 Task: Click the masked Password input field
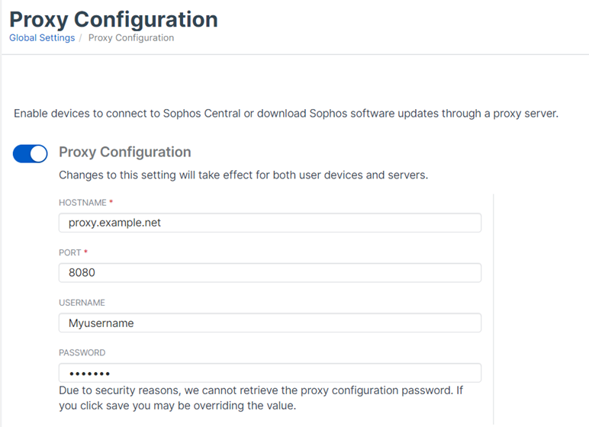269,373
